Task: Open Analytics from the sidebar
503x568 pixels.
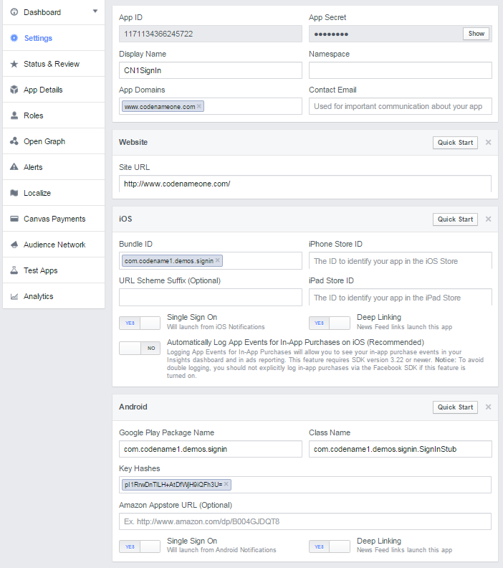Action: click(38, 296)
